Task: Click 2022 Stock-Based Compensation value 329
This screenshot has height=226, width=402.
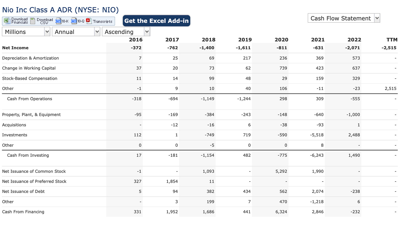Action: (x=356, y=78)
